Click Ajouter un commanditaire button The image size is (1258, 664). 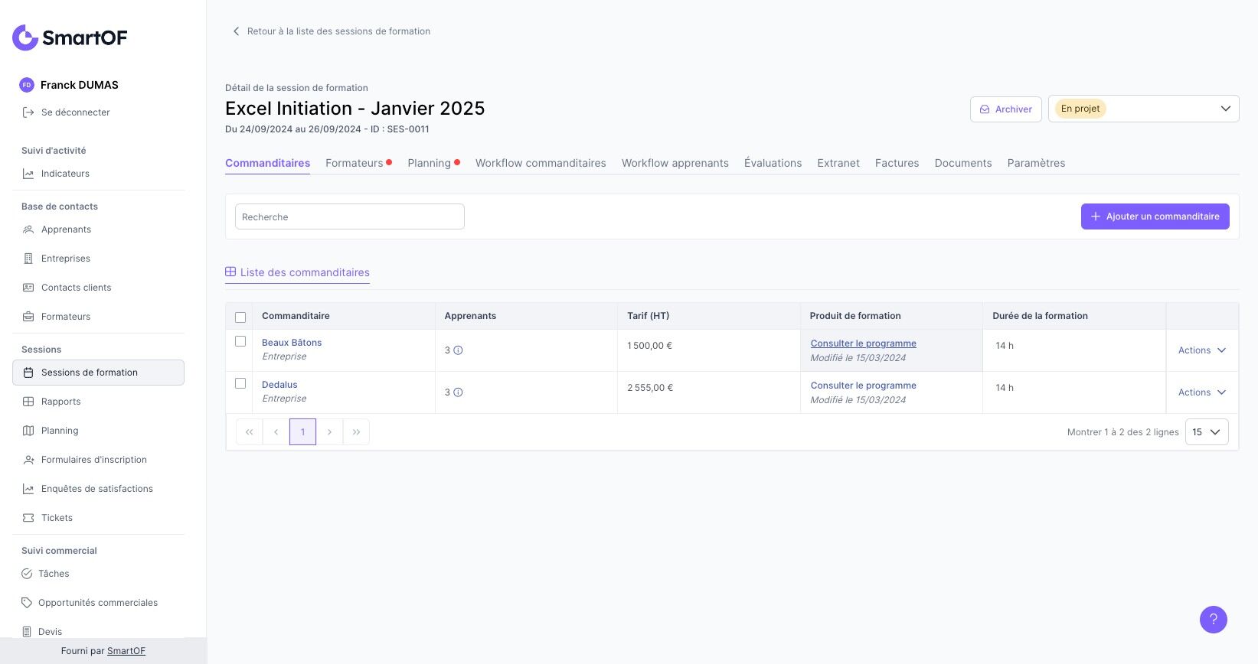1155,216
